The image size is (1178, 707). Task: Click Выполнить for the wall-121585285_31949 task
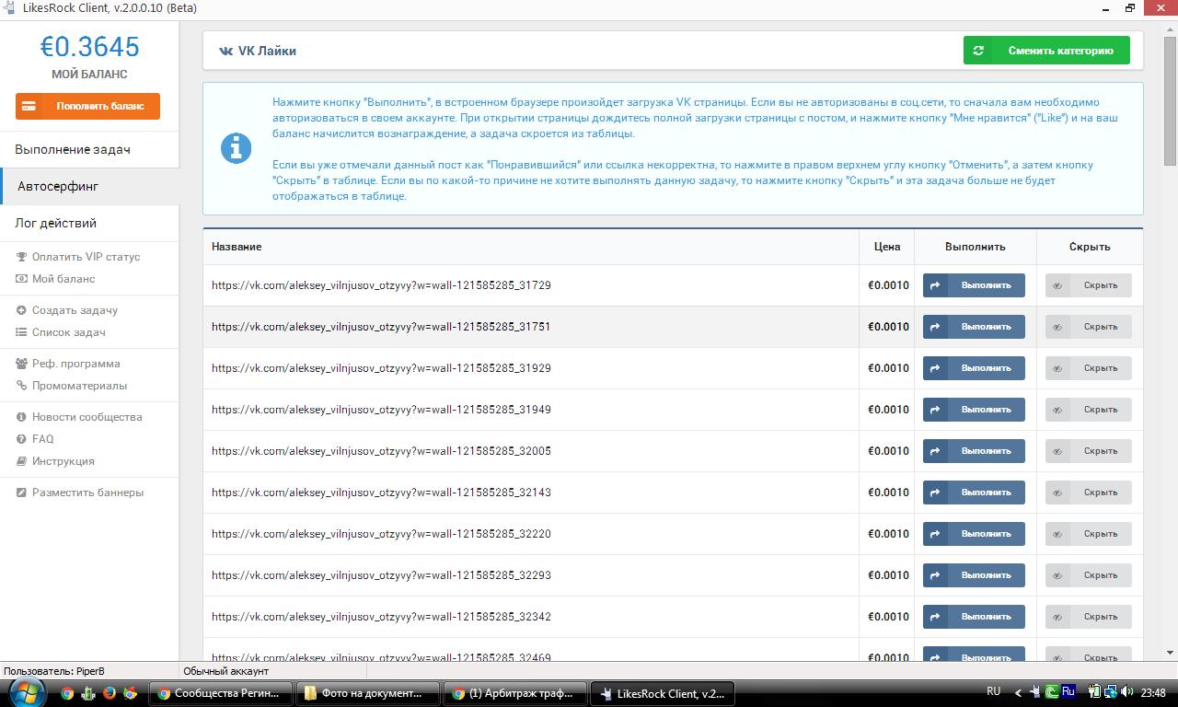pos(974,410)
